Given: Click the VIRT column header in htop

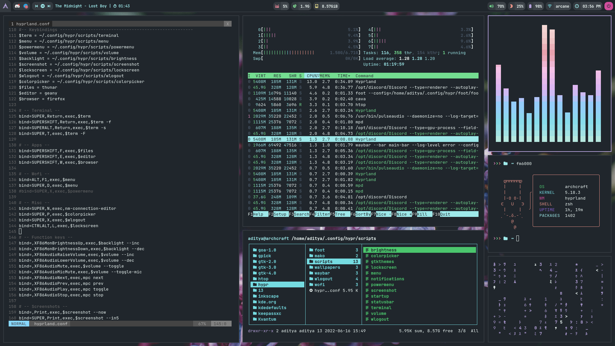Looking at the screenshot, I should 260,76.
